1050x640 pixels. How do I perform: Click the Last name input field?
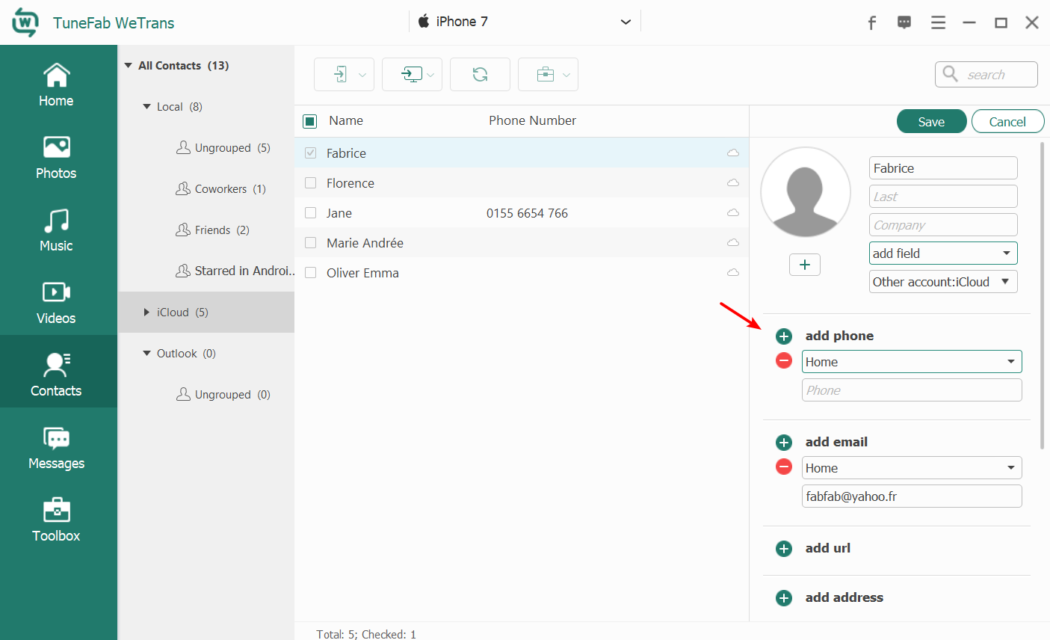(x=943, y=197)
